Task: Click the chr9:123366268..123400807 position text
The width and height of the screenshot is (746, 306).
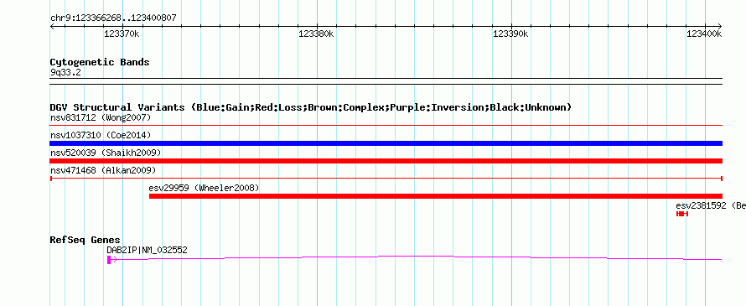Action: [x=113, y=18]
